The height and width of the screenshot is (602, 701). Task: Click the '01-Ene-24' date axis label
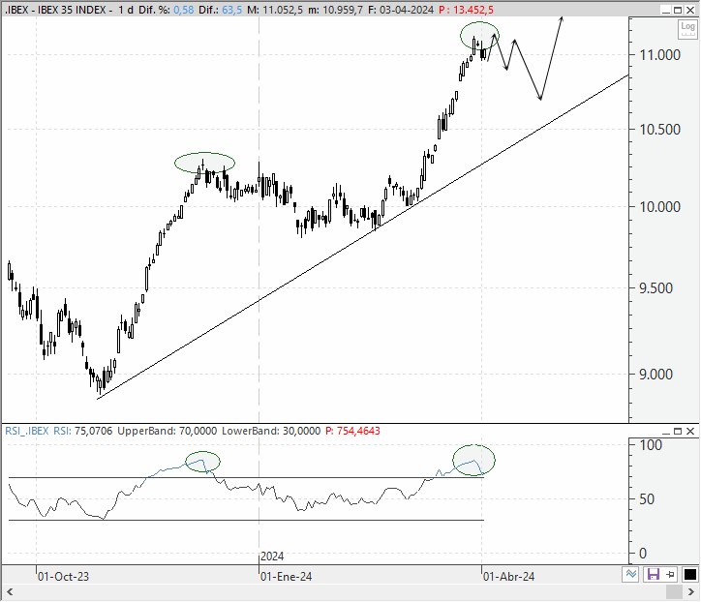pos(287,577)
